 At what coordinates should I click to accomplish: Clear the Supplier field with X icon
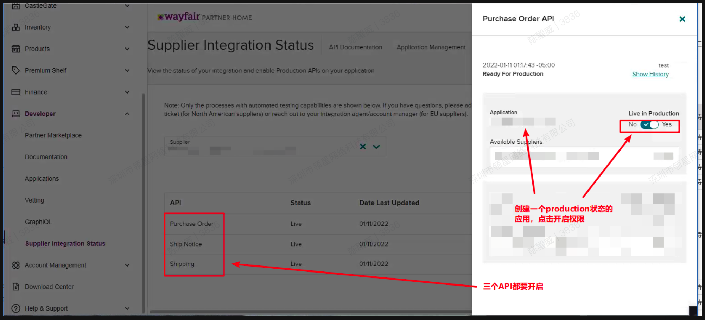363,147
